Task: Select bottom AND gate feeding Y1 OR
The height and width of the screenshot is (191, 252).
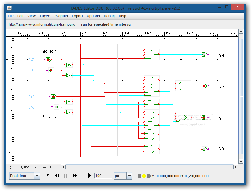Action: point(151,136)
